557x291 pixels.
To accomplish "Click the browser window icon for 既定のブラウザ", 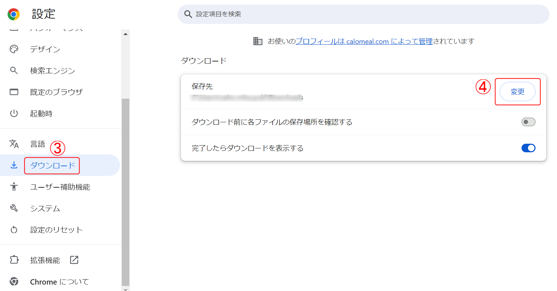I will [x=14, y=92].
